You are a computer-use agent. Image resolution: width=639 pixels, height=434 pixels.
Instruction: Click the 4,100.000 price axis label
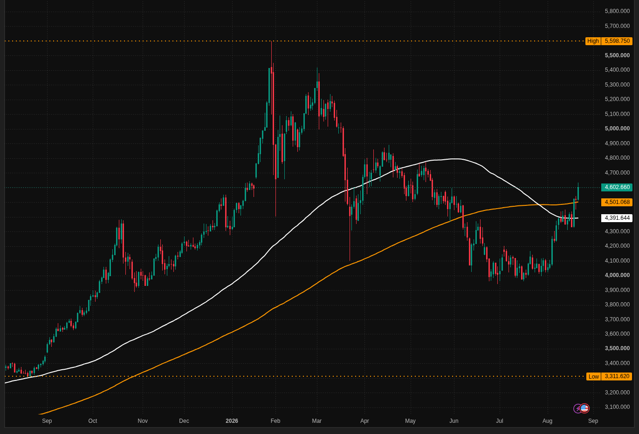click(x=617, y=261)
